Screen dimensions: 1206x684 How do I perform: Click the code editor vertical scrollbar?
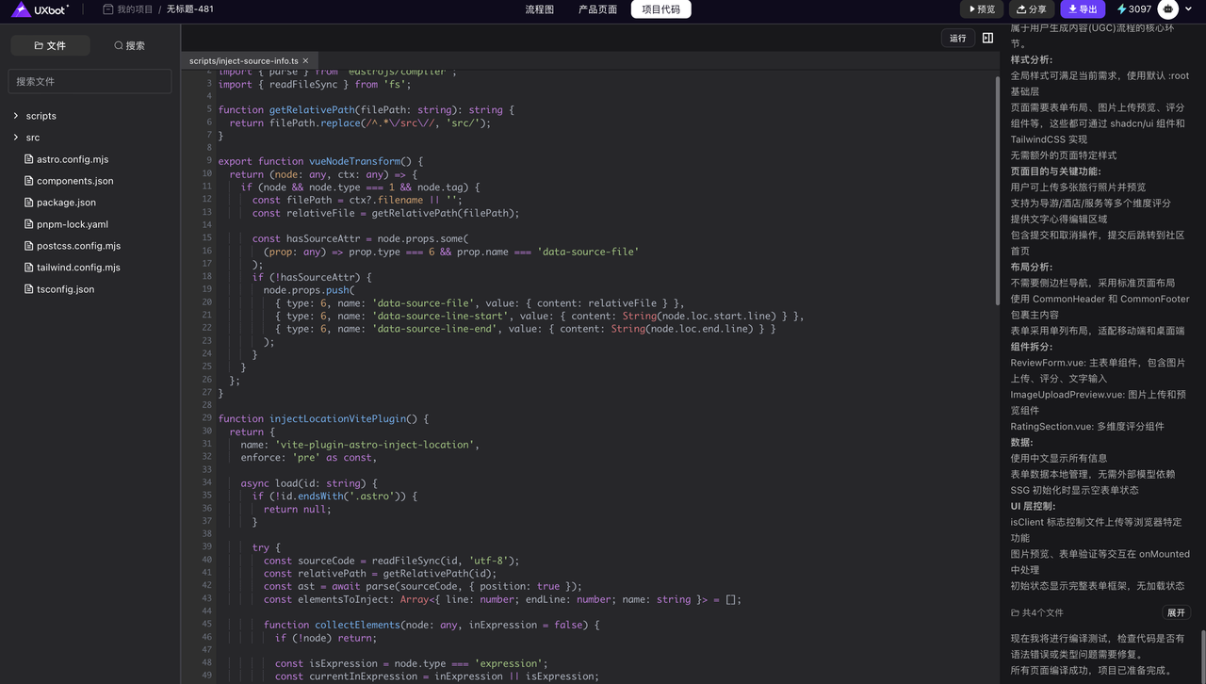[x=995, y=188]
